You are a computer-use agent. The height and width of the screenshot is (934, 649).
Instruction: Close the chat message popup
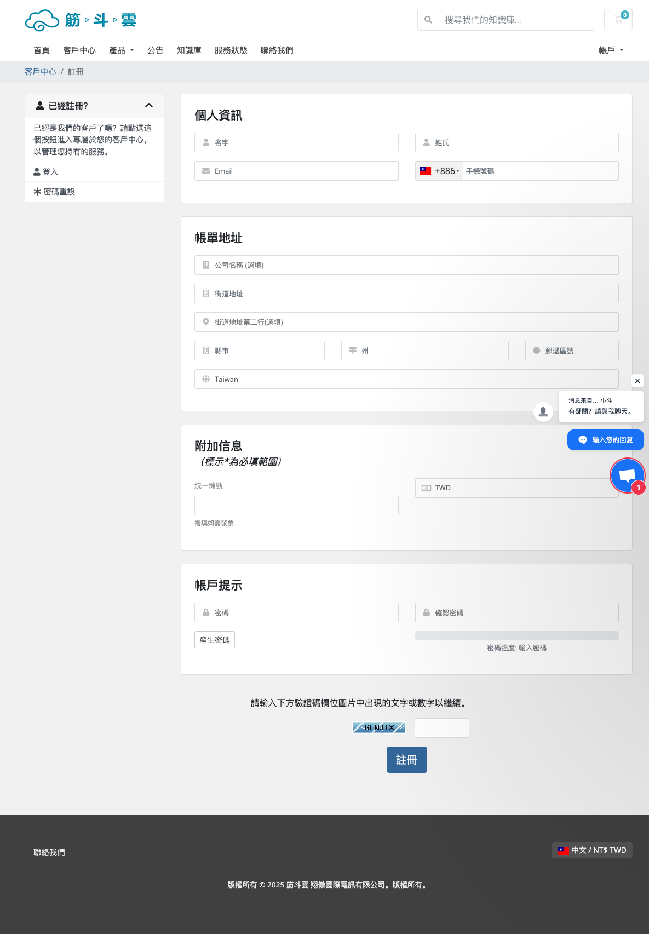637,381
